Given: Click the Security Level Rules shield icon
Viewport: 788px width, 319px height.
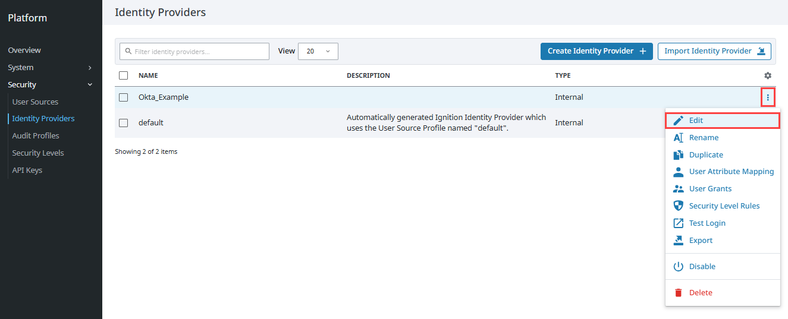Looking at the screenshot, I should [678, 206].
